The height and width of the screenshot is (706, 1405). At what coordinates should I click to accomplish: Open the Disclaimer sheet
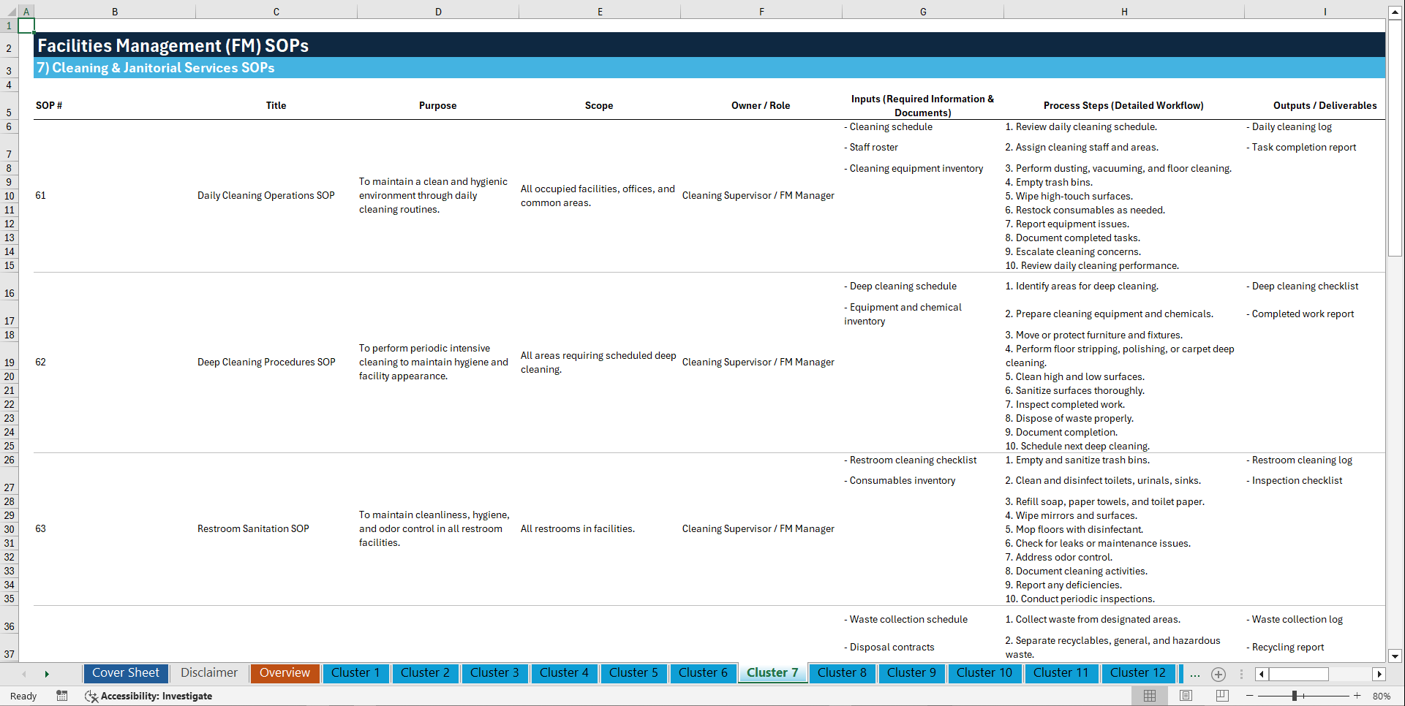pos(208,673)
